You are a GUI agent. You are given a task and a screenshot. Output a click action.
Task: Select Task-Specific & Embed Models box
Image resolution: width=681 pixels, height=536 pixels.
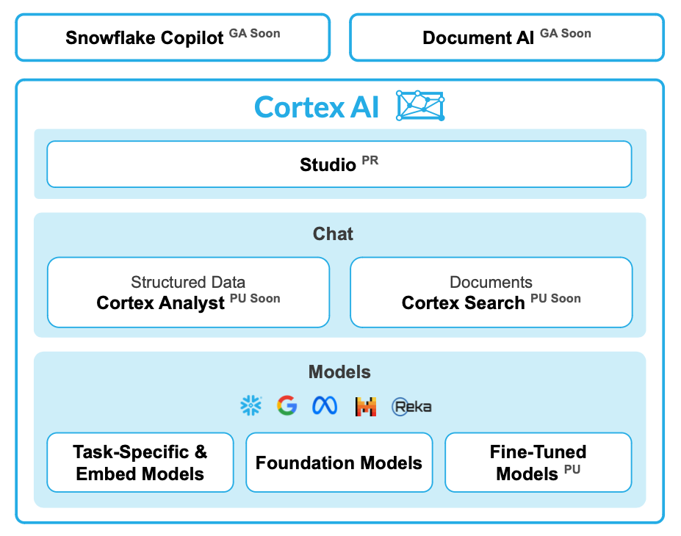pyautogui.click(x=140, y=463)
